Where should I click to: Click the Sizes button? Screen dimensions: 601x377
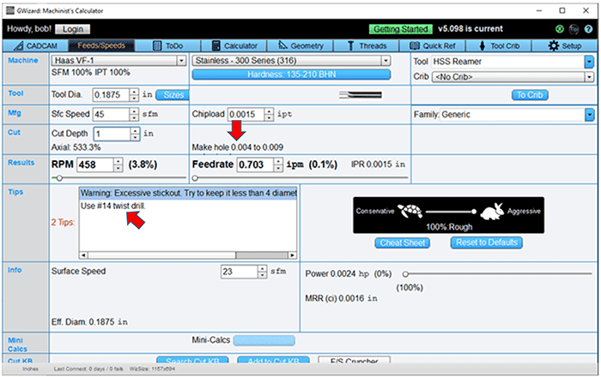(x=173, y=95)
